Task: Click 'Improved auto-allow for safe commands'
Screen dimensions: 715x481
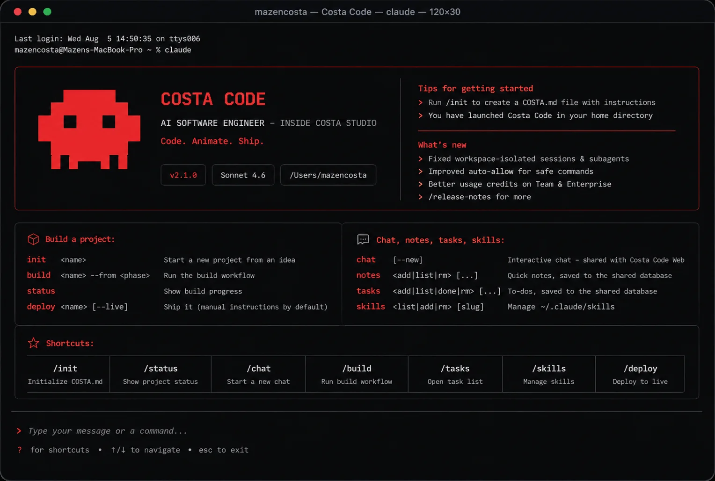Action: coord(511,172)
